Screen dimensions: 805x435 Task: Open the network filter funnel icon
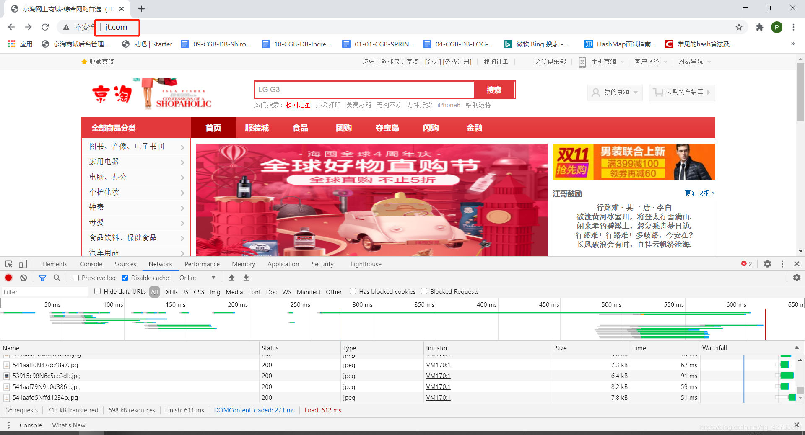42,278
